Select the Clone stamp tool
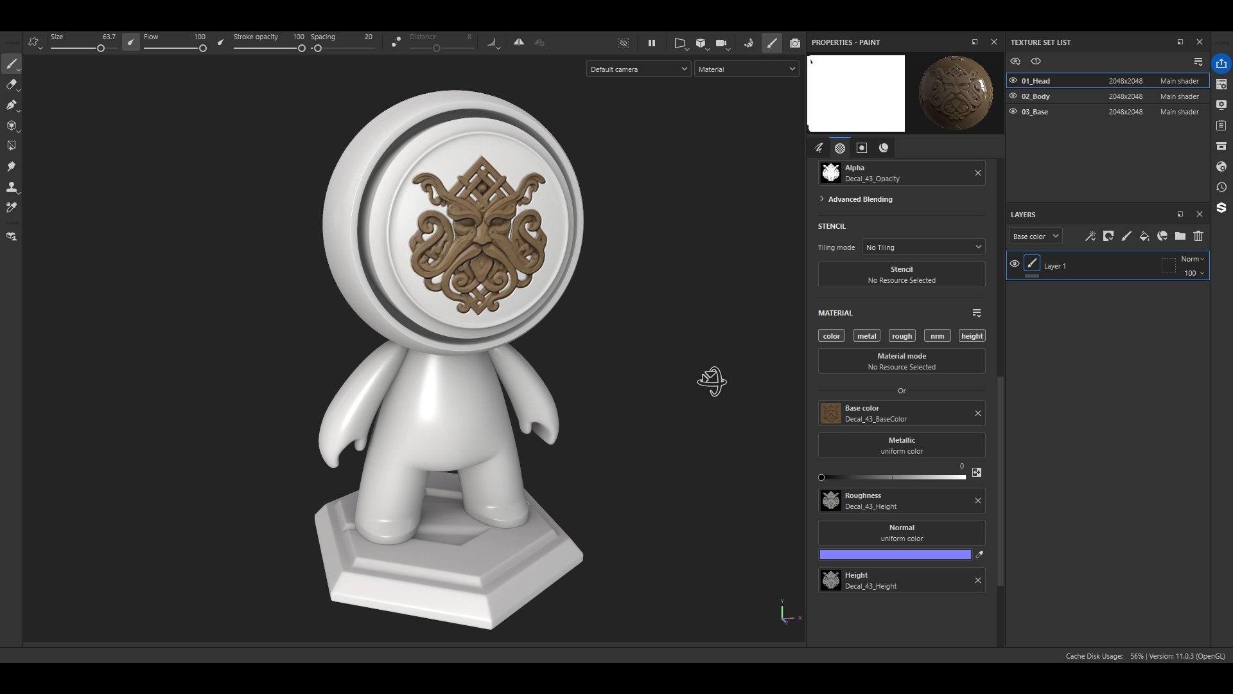 click(11, 187)
